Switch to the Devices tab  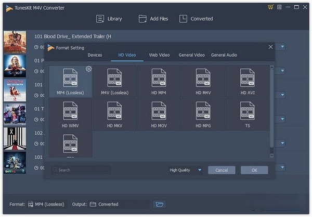pos(95,55)
